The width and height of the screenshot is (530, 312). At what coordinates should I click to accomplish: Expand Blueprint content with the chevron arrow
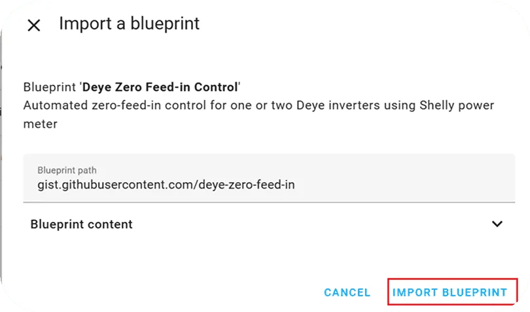tap(497, 224)
